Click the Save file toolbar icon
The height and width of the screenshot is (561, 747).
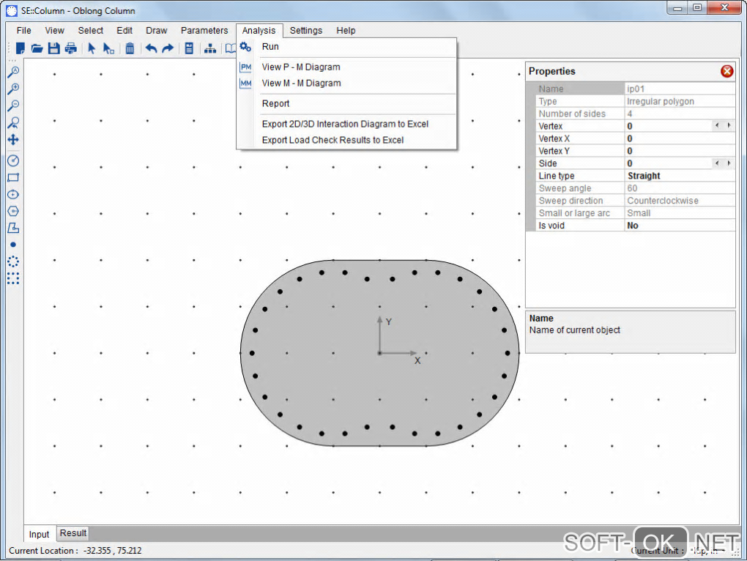[x=53, y=48]
